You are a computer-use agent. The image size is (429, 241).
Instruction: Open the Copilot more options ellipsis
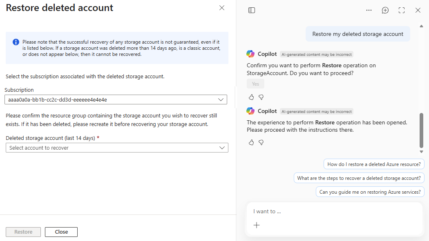click(x=369, y=10)
